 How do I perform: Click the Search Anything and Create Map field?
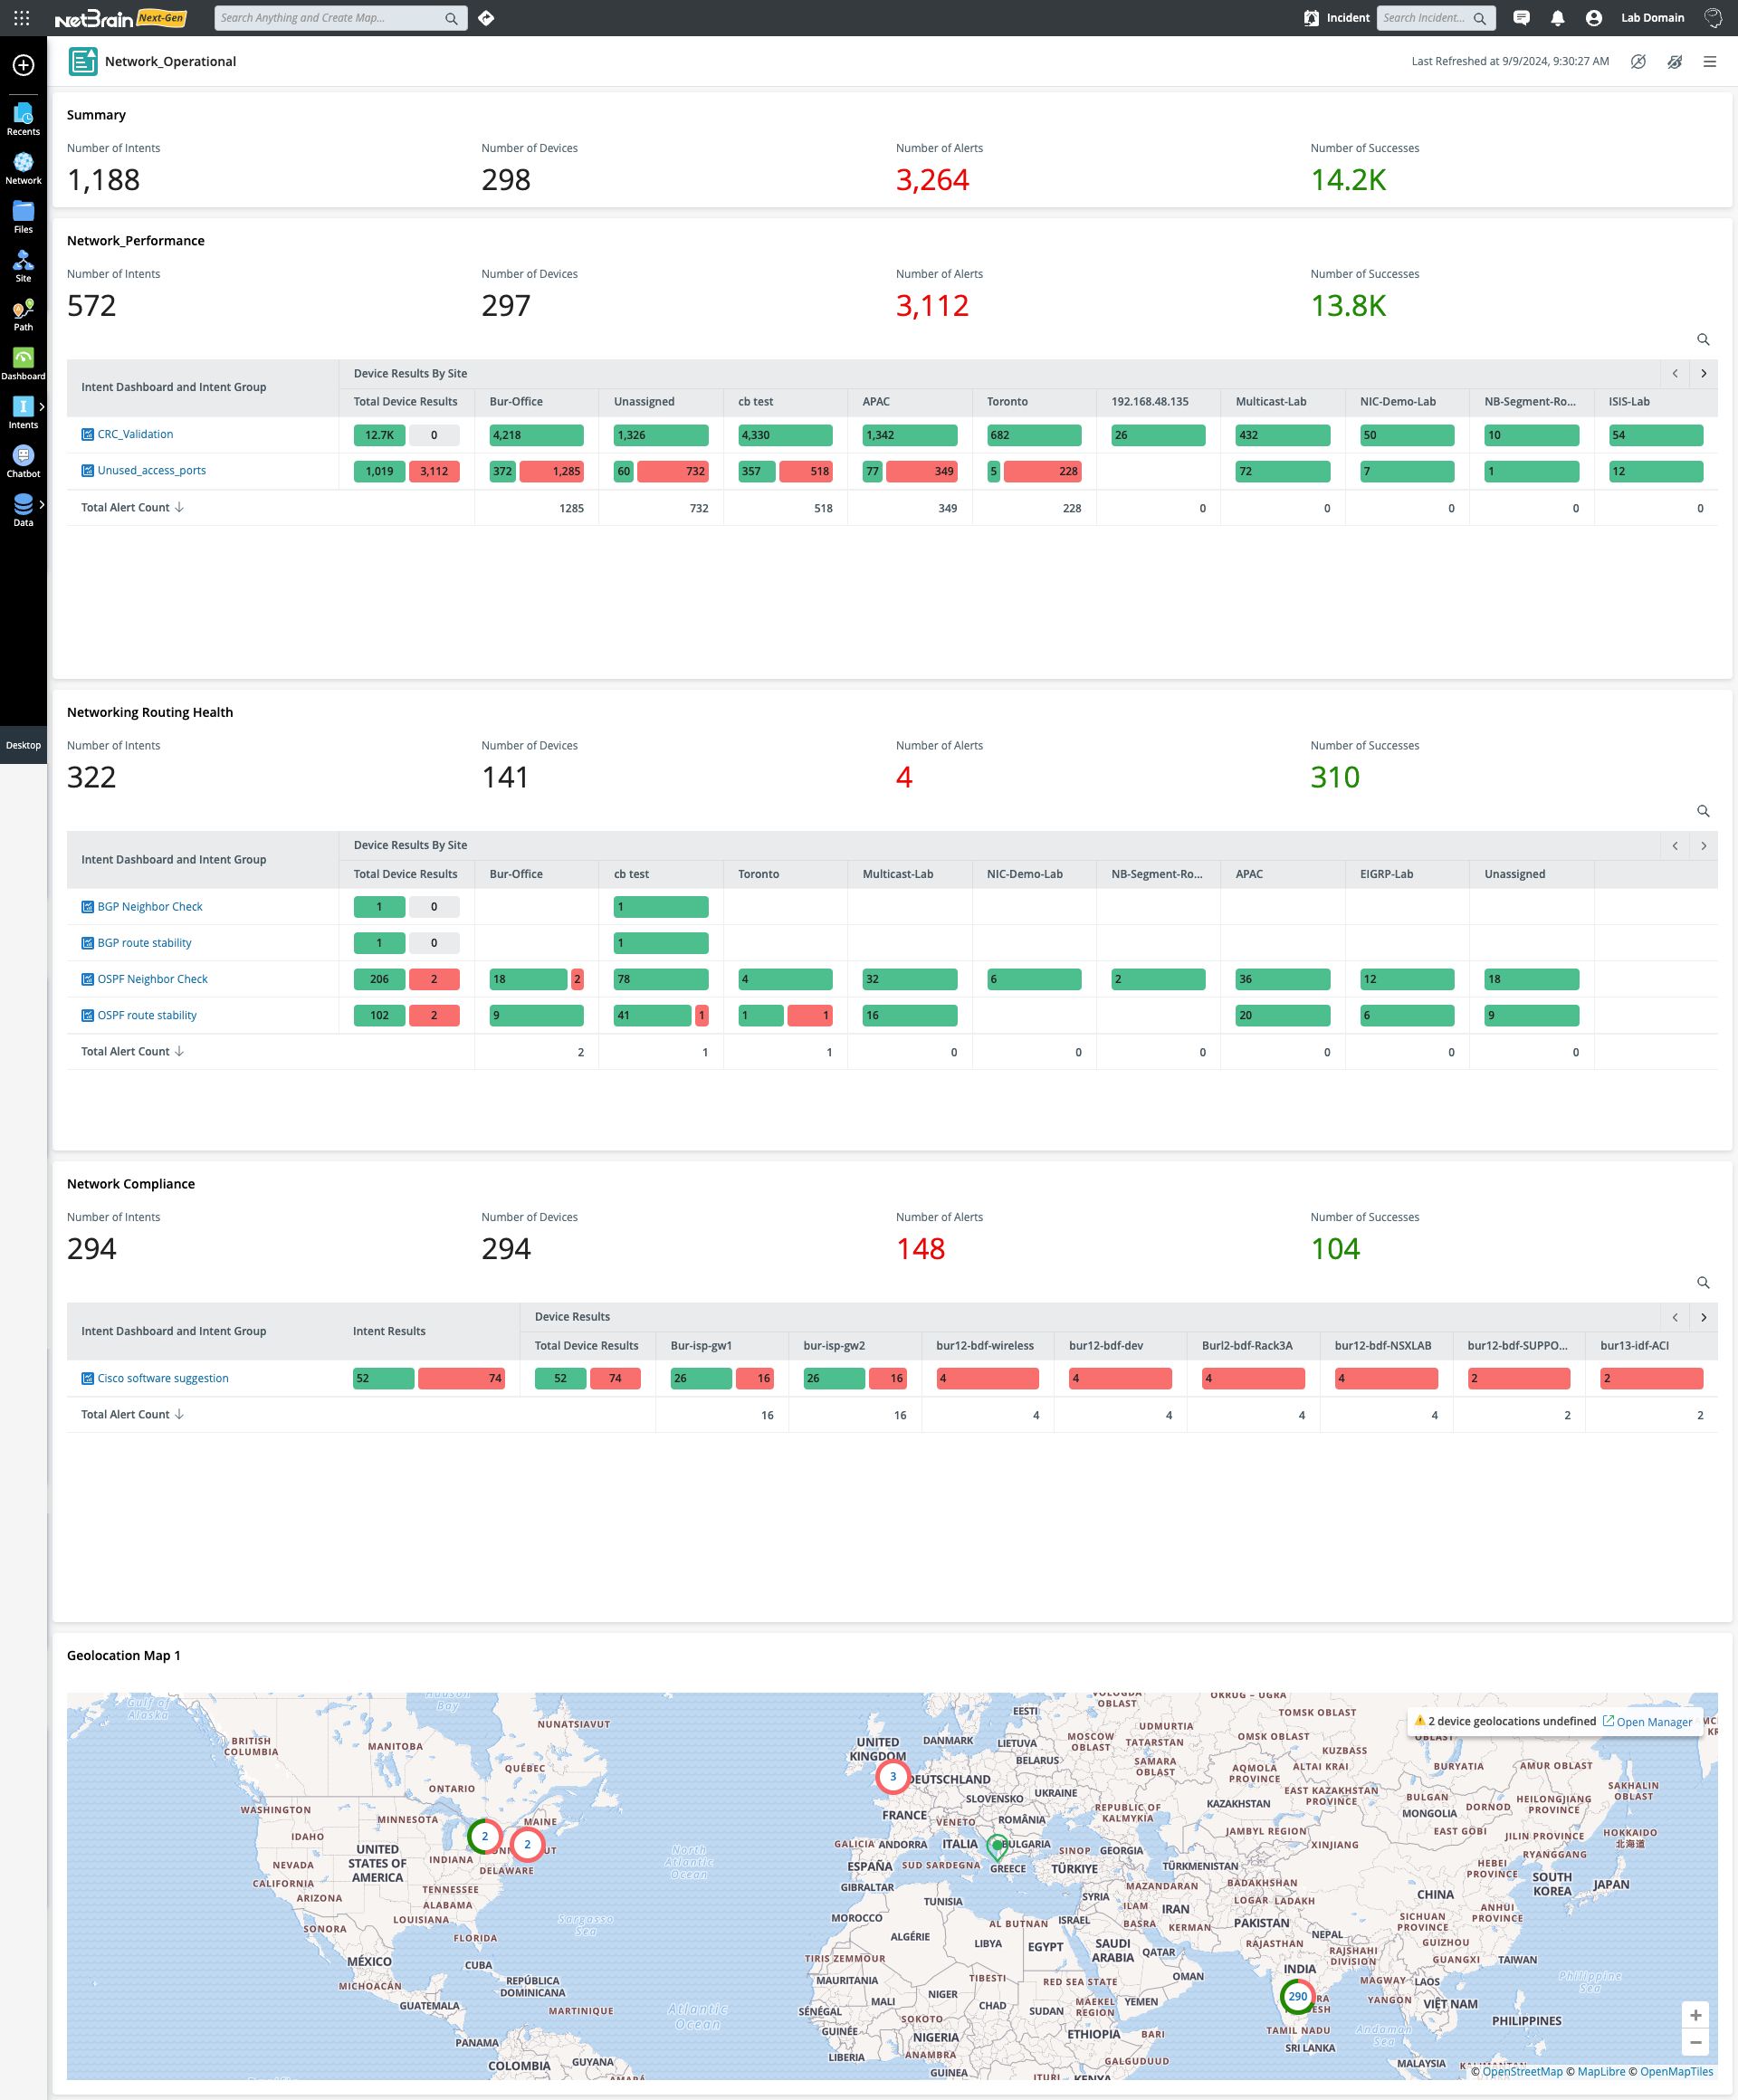330,17
